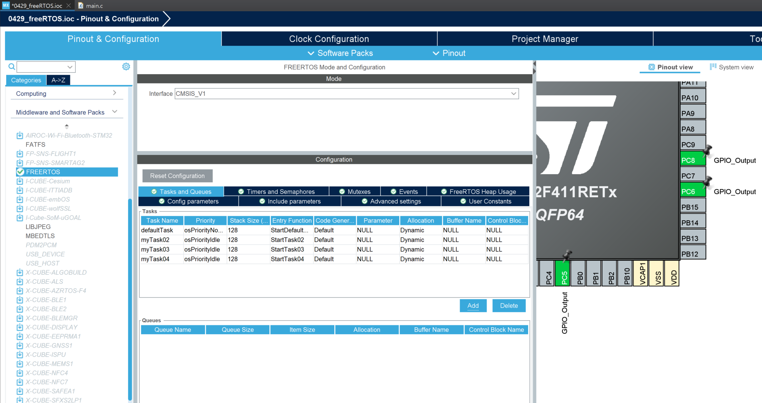This screenshot has width=762, height=403.
Task: Click the Priority column header in Tasks
Action: (x=205, y=220)
